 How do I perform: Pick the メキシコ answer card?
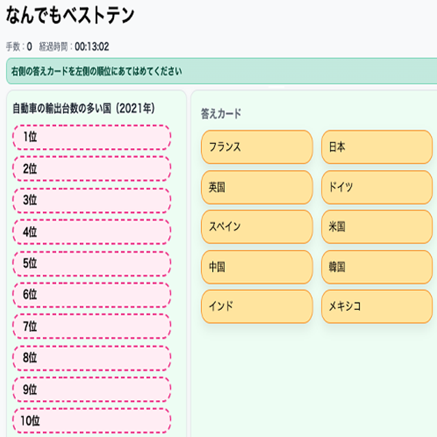376,306
